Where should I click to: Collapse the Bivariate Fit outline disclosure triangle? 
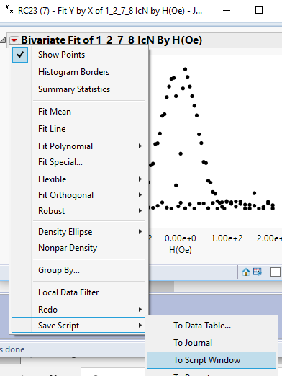click(3, 40)
